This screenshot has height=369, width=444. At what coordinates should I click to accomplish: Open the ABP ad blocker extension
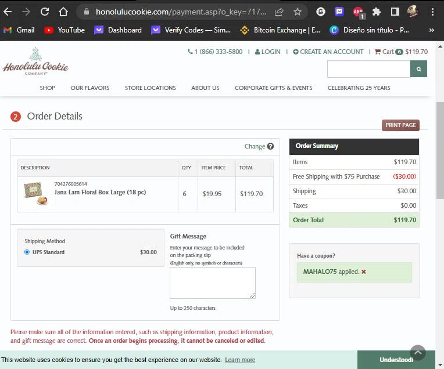tap(358, 12)
